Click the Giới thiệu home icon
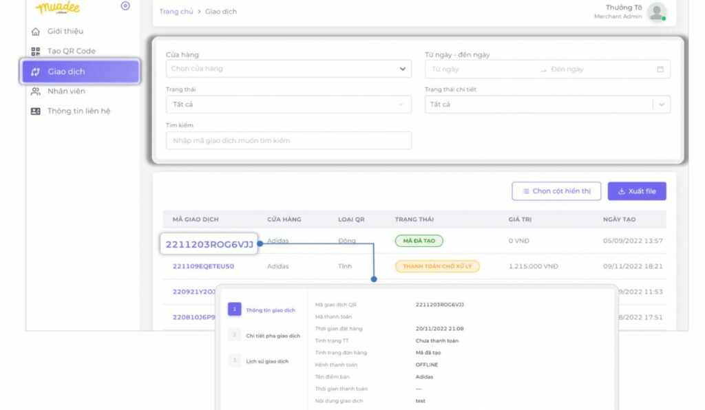Image resolution: width=705 pixels, height=410 pixels. point(36,32)
